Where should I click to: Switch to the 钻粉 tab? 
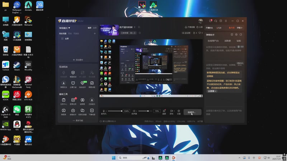point(239,41)
